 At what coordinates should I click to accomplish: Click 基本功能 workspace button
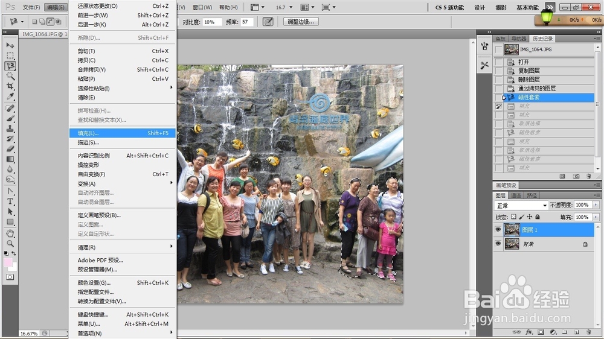[x=527, y=7]
